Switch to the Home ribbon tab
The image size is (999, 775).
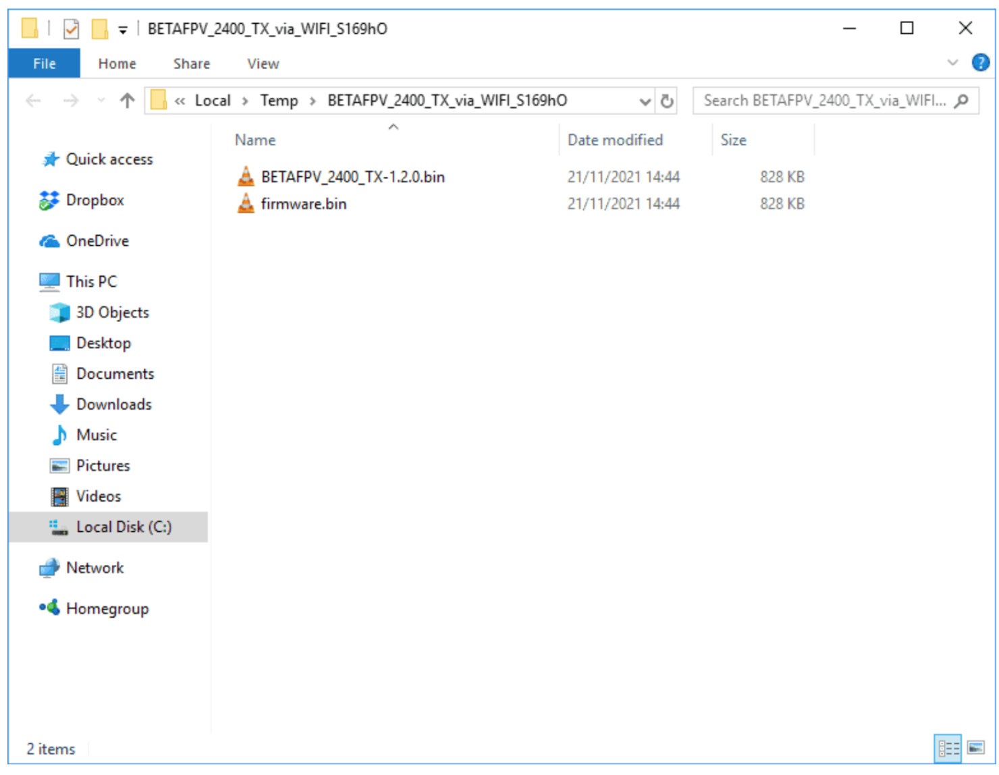[x=117, y=63]
